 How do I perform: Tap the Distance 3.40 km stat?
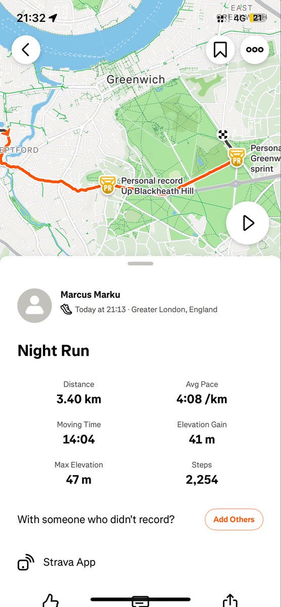point(78,393)
